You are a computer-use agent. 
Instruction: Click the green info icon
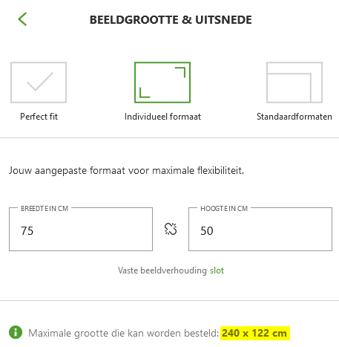pyautogui.click(x=16, y=332)
